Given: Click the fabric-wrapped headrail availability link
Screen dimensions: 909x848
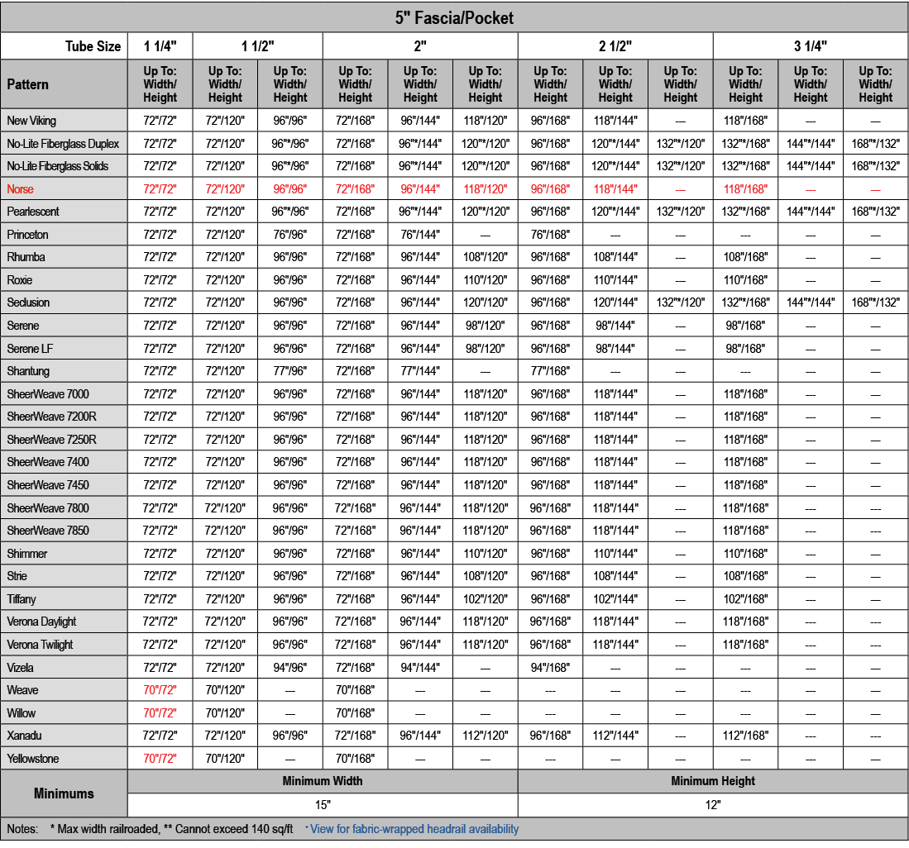Looking at the screenshot, I should (x=414, y=829).
